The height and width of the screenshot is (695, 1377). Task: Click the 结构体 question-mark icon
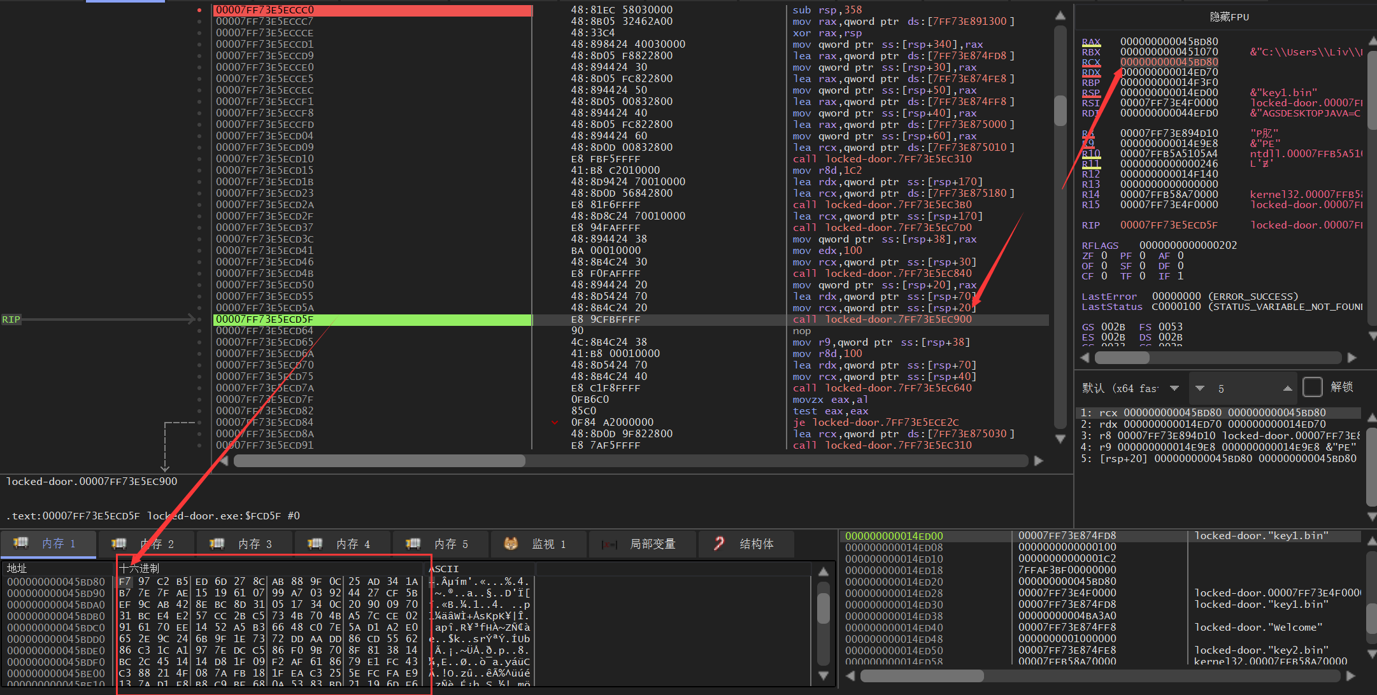click(x=719, y=544)
